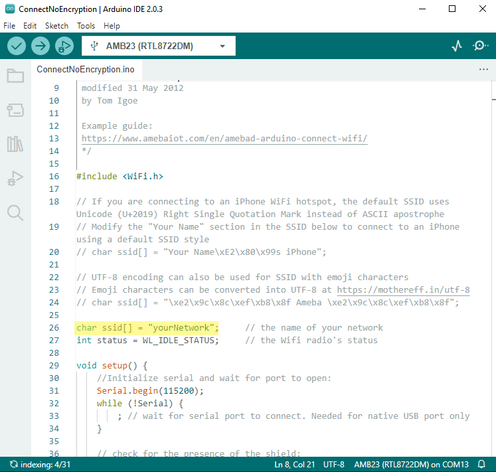Open the Sketch menu
The height and width of the screenshot is (472, 496).
56,26
